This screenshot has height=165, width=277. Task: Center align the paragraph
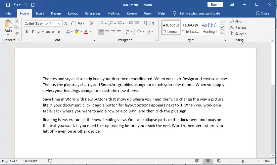(x=107, y=32)
